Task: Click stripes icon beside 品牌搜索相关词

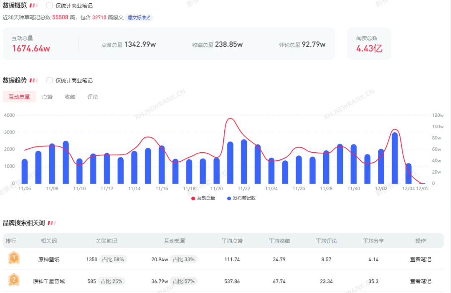Action: tap(52, 223)
